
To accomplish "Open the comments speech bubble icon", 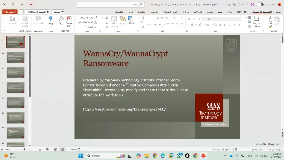I will (x=21, y=12).
